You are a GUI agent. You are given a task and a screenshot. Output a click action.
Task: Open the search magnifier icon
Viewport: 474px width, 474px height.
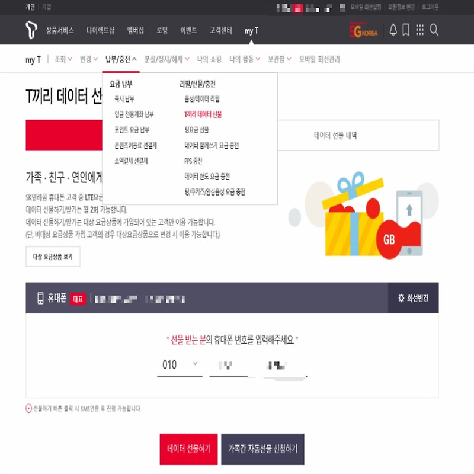point(434,30)
